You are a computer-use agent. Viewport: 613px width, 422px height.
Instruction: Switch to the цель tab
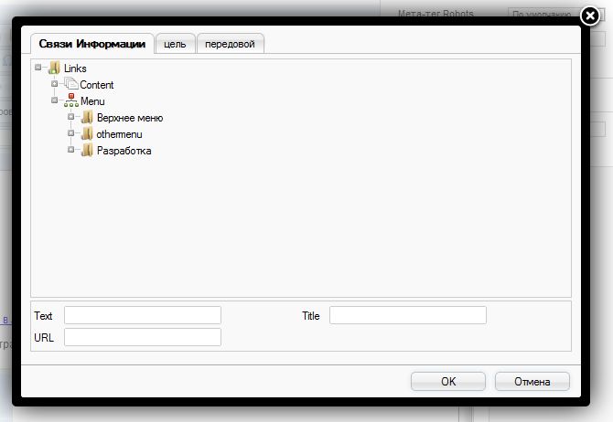[175, 44]
